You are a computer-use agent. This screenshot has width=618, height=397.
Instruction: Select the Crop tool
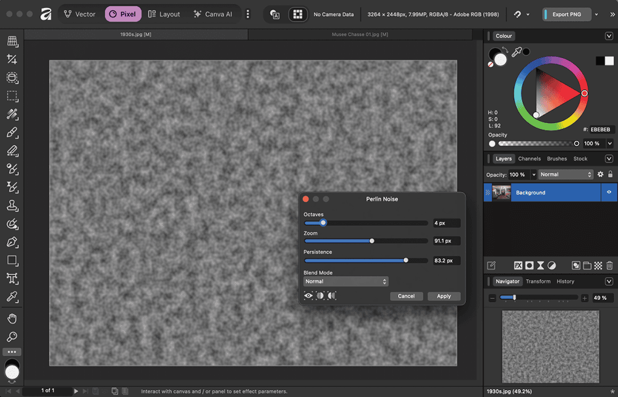pyautogui.click(x=12, y=59)
